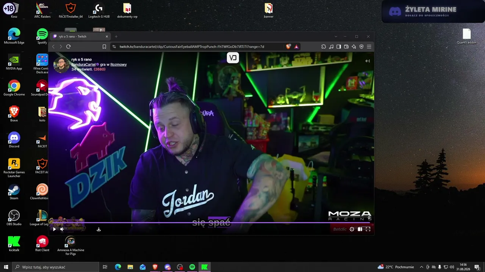Select the Riot Client desktop shortcut
Image resolution: width=485 pixels, height=272 pixels.
42,244
